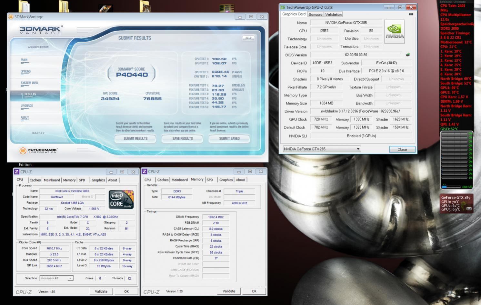The image size is (481, 305).
Task: Click the CPU-Z Instructions field
Action: coord(87,235)
